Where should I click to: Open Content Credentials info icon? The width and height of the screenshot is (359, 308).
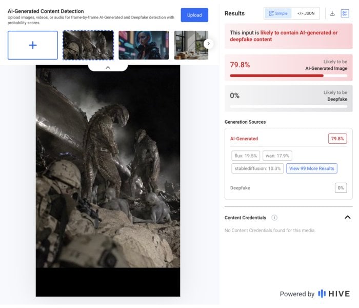coord(274,218)
